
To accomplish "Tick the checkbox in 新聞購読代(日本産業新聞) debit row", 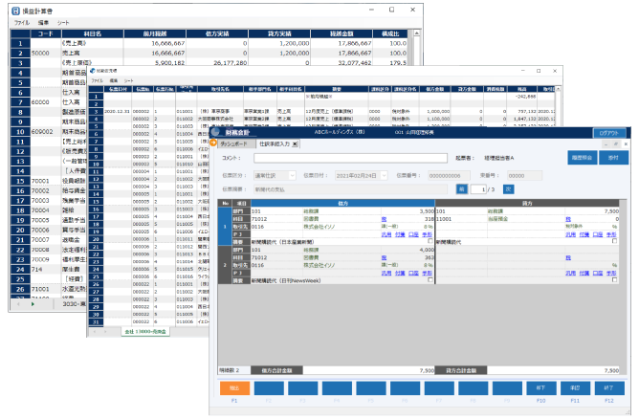I will coord(430,241).
